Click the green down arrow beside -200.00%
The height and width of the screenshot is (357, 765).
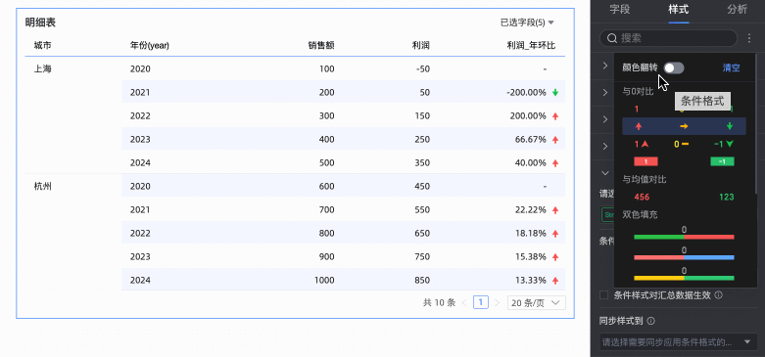click(x=555, y=92)
